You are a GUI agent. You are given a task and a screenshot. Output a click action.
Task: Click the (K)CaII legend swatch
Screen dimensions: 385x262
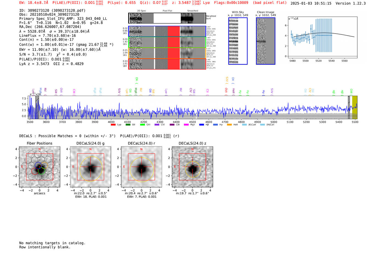[244, 125]
